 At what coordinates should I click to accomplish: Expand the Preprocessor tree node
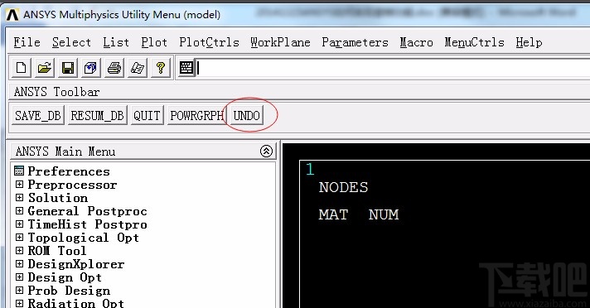(x=19, y=185)
